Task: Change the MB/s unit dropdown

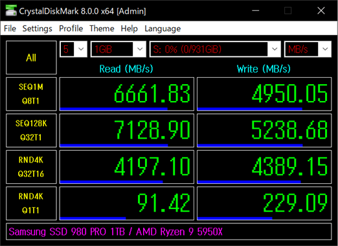Action: coord(308,49)
